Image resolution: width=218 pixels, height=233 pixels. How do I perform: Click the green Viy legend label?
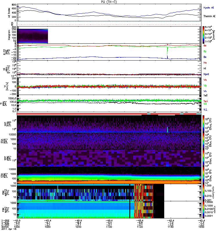[205, 86]
